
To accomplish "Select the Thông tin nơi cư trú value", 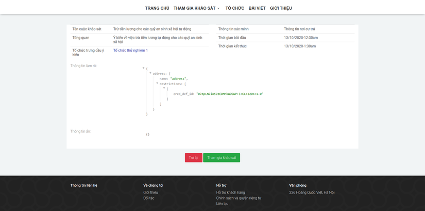I will point(299,29).
